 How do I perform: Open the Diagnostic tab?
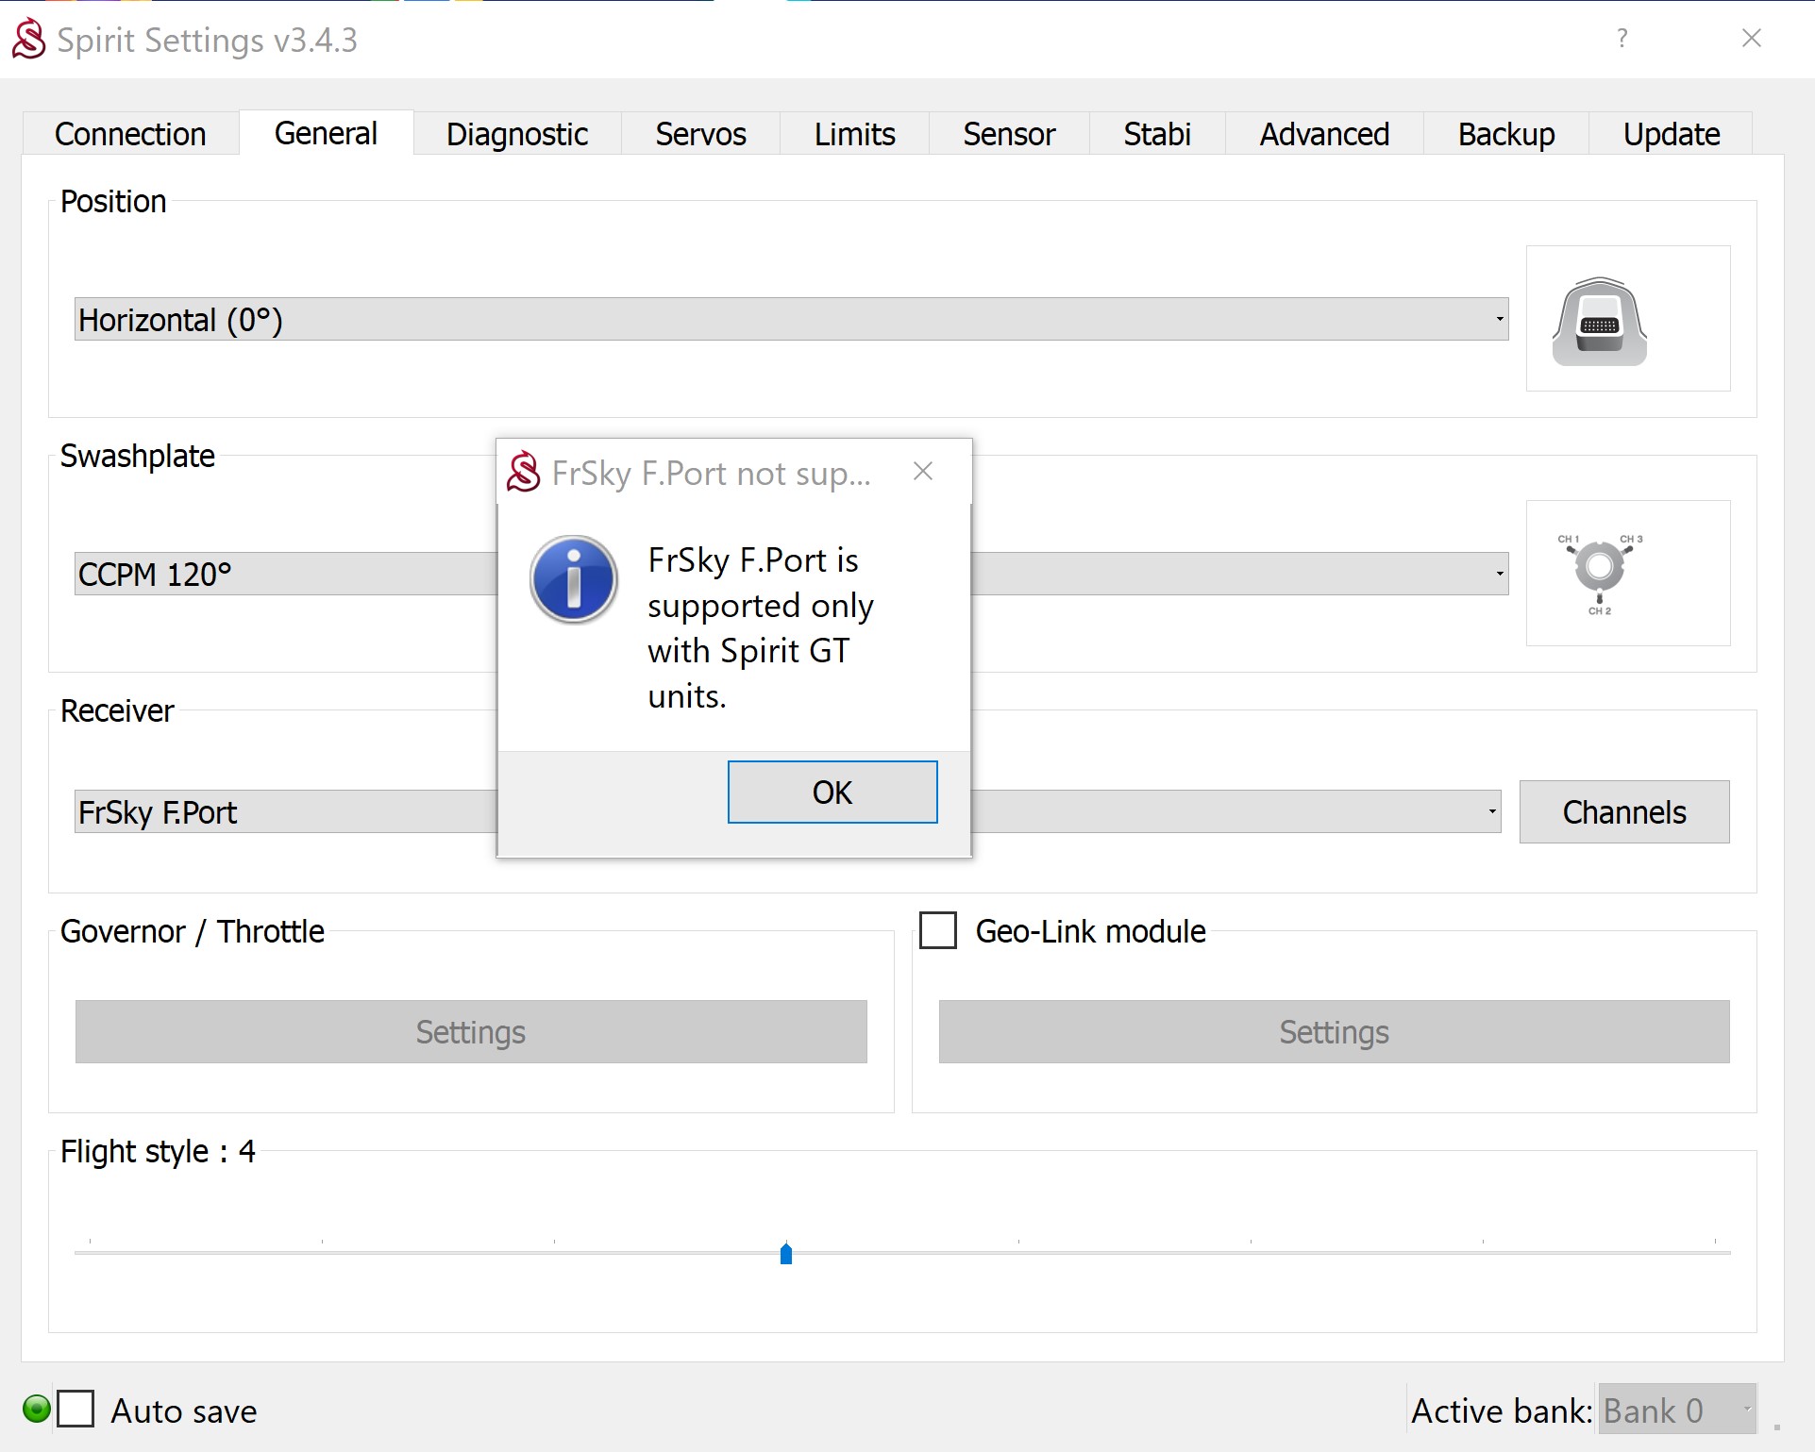click(516, 134)
